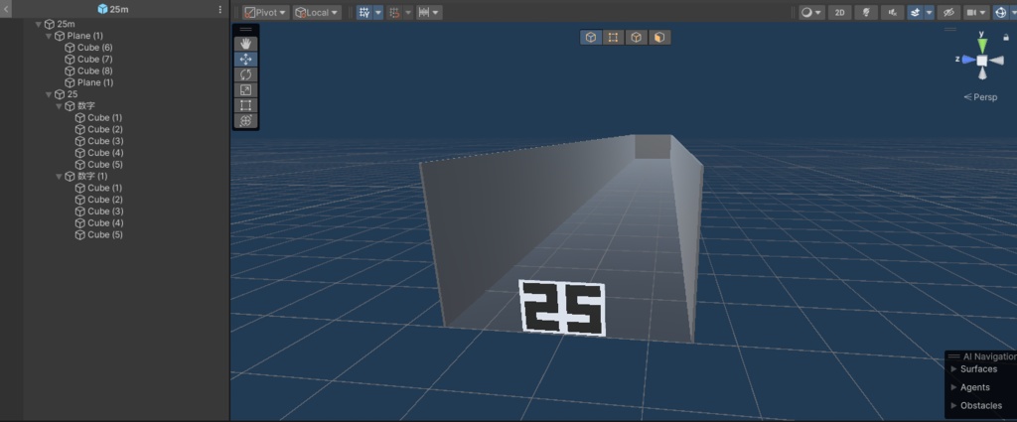Click the snap increment icon
The width and height of the screenshot is (1017, 422).
(394, 12)
